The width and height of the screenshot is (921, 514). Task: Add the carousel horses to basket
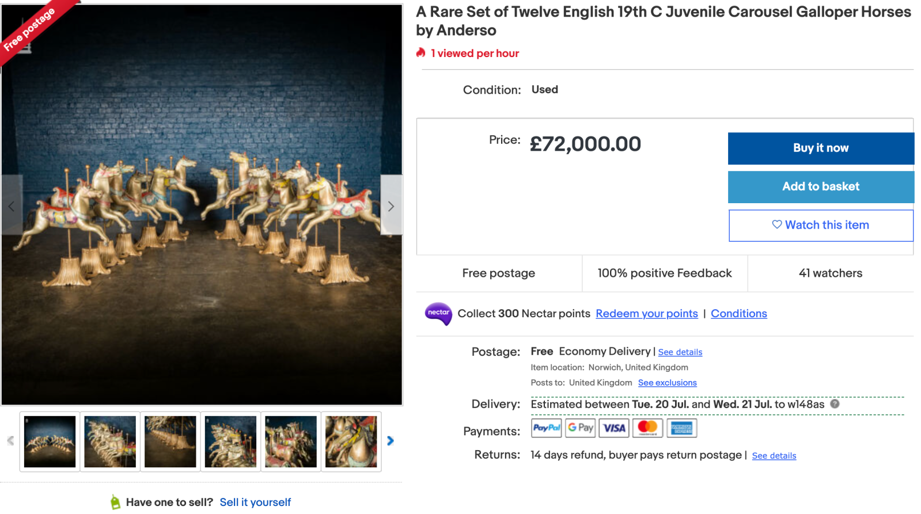tap(820, 187)
